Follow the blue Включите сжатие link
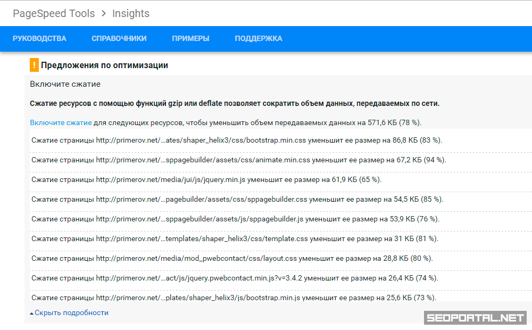 coord(61,122)
